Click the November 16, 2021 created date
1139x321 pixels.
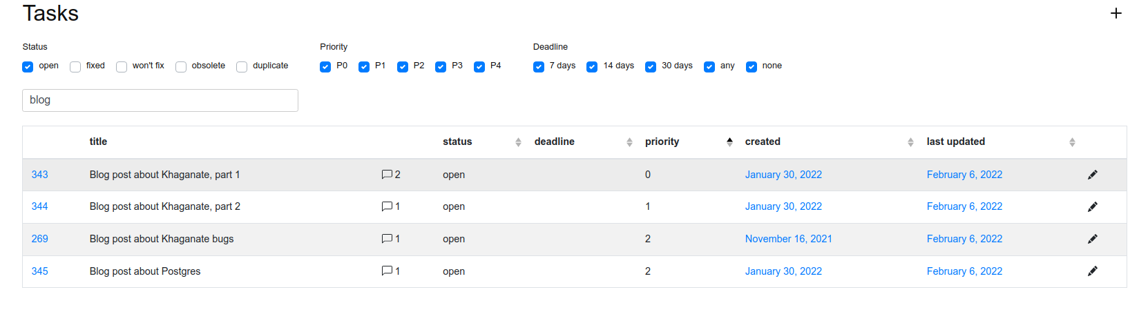[x=788, y=239]
